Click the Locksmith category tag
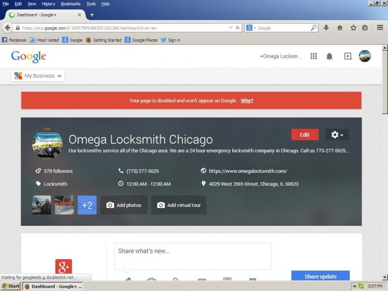Viewport: 388px width, 291px height. (56, 184)
